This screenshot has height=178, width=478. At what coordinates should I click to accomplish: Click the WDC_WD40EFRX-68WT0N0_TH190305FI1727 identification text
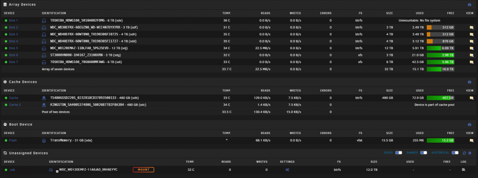click(93, 41)
